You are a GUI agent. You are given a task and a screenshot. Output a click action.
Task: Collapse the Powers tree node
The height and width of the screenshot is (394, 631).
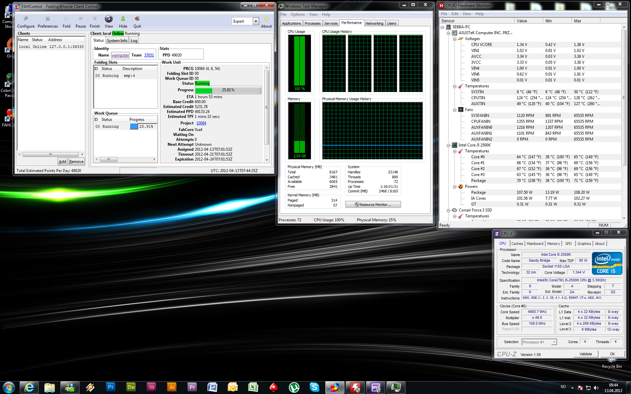(455, 186)
